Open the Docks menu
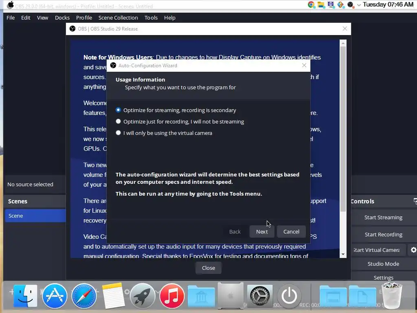417x313 pixels. (62, 18)
